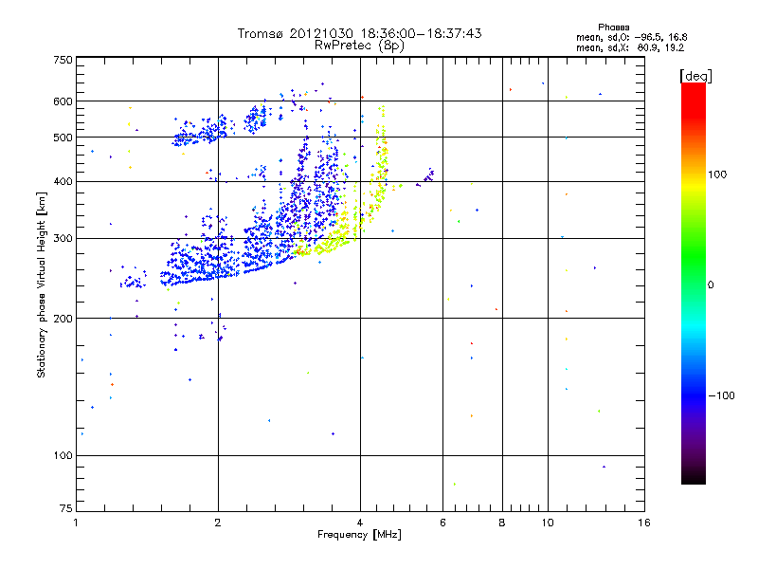
Task: Click the x-axis '10' tick label
Action: pos(548,523)
